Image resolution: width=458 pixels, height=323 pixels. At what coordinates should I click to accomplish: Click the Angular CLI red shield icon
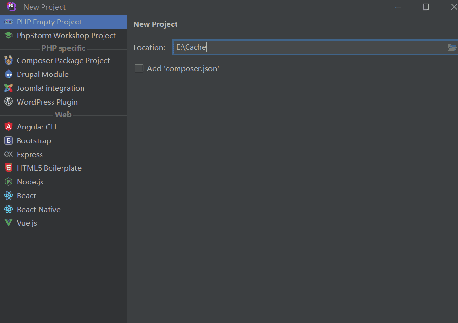[x=8, y=127]
